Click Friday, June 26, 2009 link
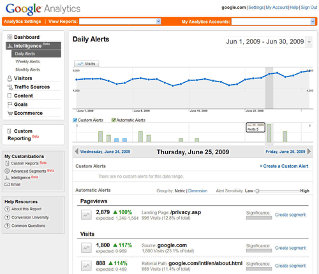The width and height of the screenshot is (319, 274). coord(285,152)
